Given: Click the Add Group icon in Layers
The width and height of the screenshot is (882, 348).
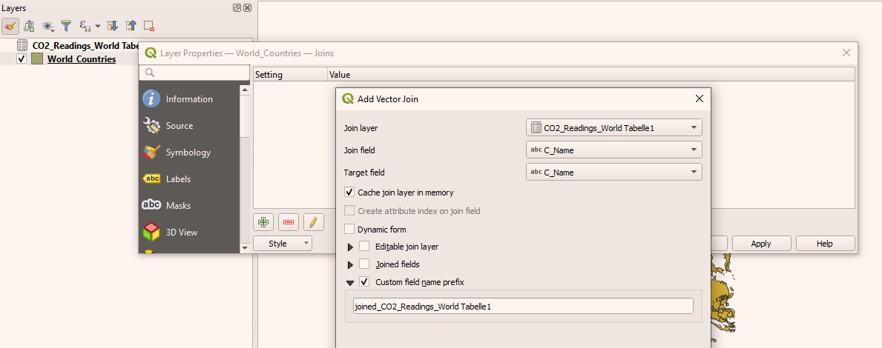Looking at the screenshot, I should (x=30, y=26).
